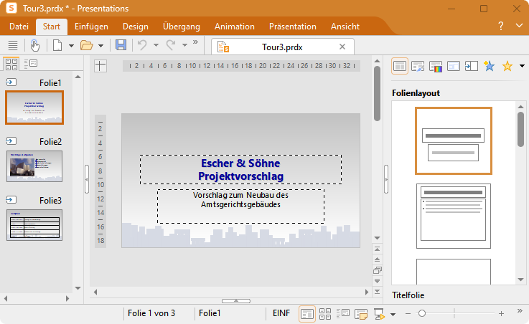This screenshot has height=324, width=529.
Task: Open the Präsentation ribbon tab
Action: coord(293,27)
